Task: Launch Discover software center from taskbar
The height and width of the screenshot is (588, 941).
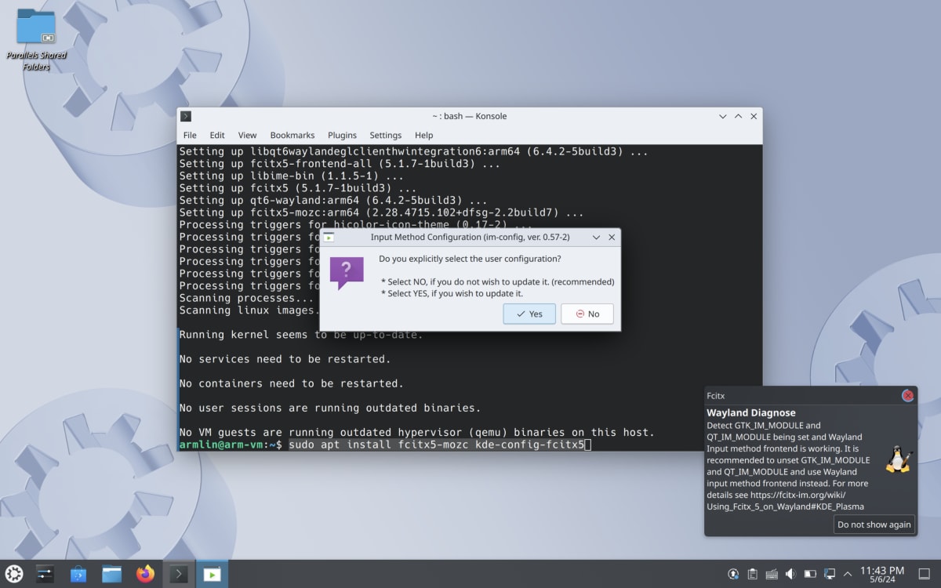Action: [x=78, y=574]
